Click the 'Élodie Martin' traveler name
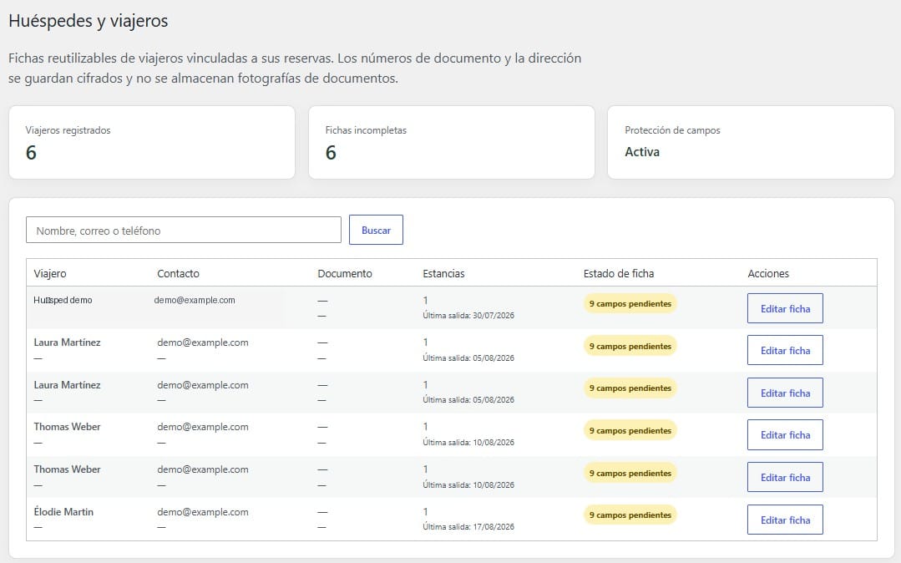The height and width of the screenshot is (563, 901). tap(63, 512)
